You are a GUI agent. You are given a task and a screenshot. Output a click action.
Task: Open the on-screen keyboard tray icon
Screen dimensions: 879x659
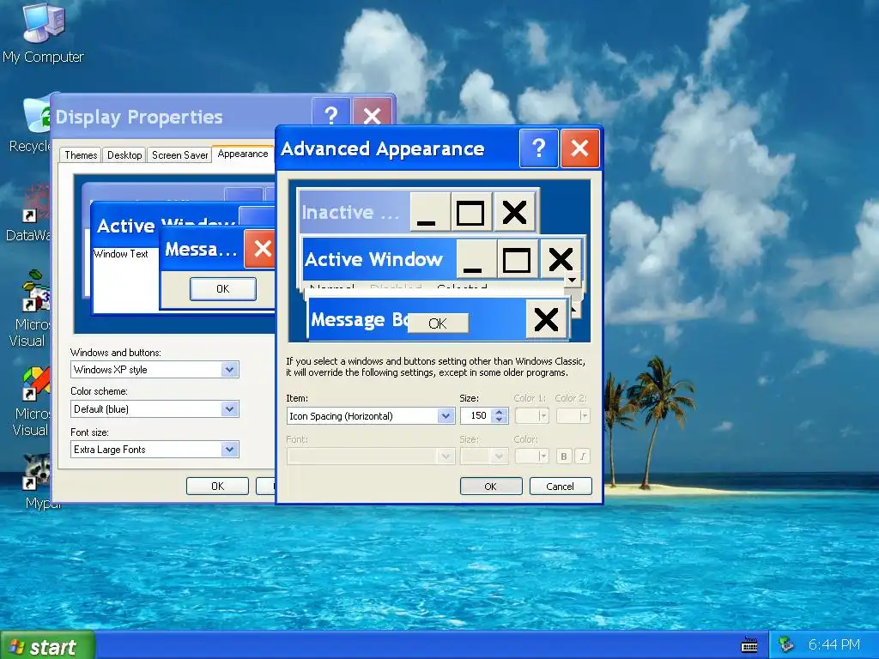pyautogui.click(x=749, y=645)
